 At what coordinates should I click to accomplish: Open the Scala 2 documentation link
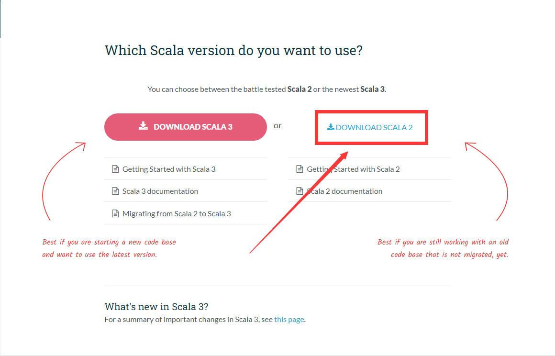click(344, 191)
